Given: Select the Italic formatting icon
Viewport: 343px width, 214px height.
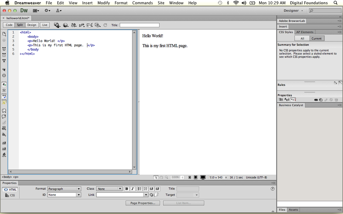Looking at the screenshot, I should pyautogui.click(x=132, y=189).
